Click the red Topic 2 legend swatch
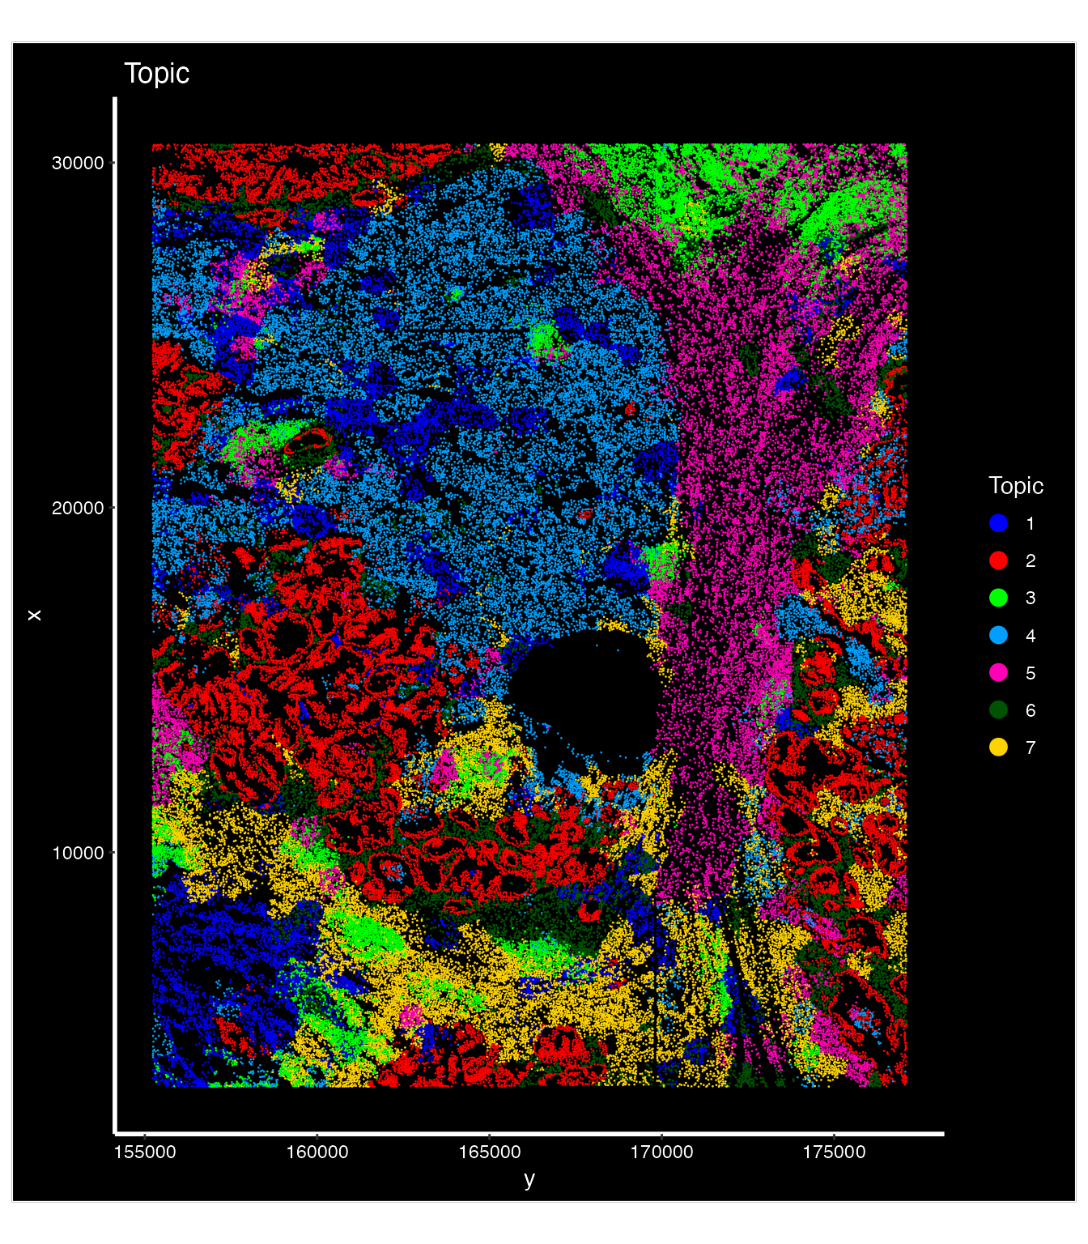The image size is (1088, 1244). [998, 560]
